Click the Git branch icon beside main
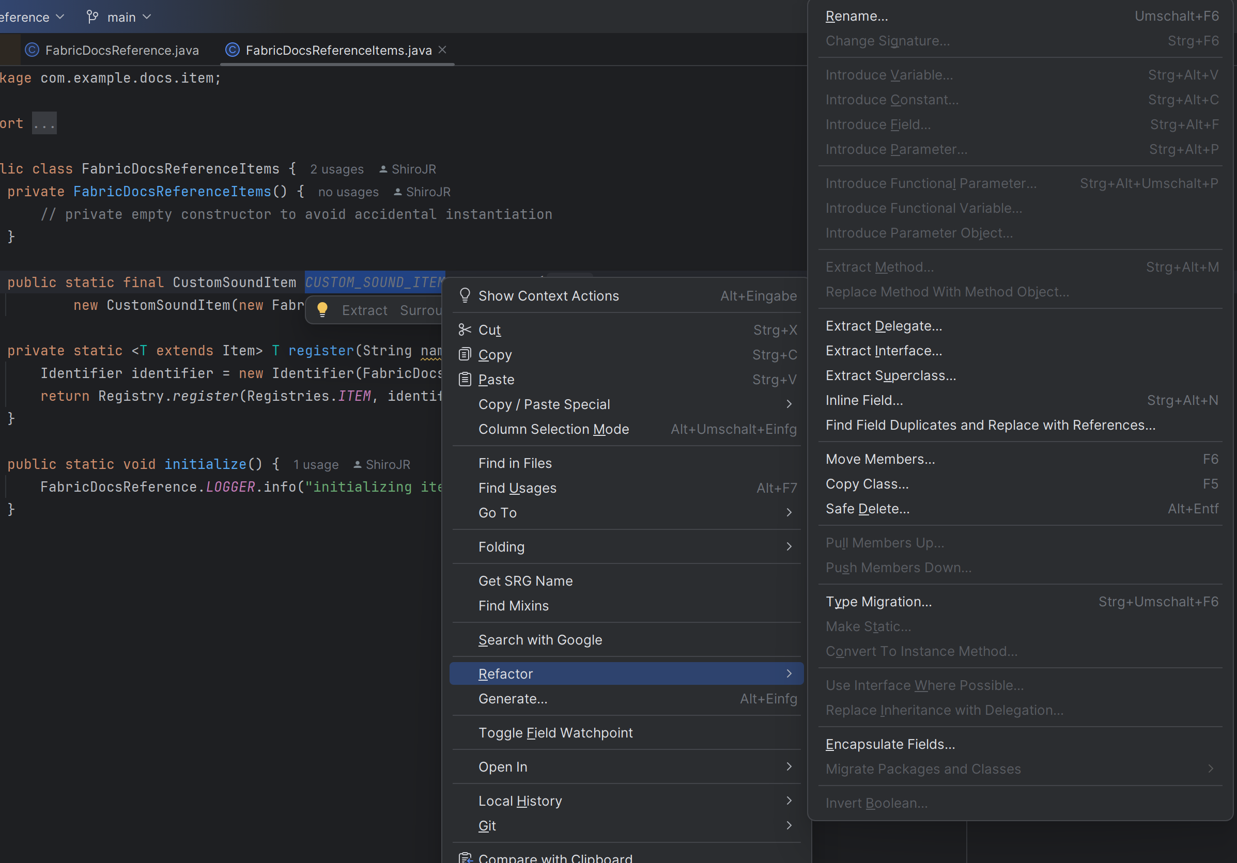This screenshot has width=1237, height=863. pos(91,17)
